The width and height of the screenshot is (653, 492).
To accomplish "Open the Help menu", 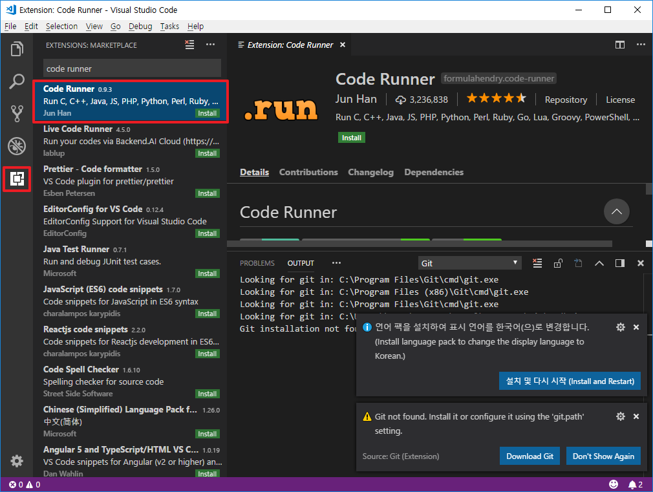I will point(195,27).
